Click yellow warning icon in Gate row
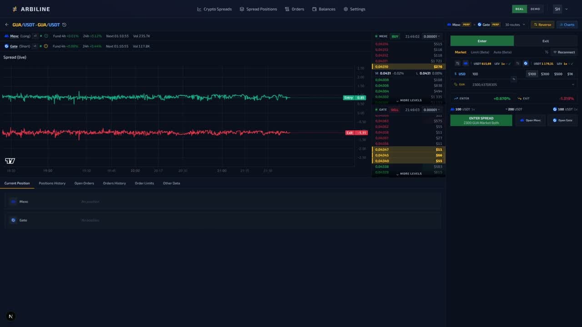This screenshot has height=327, width=582. coord(46,46)
